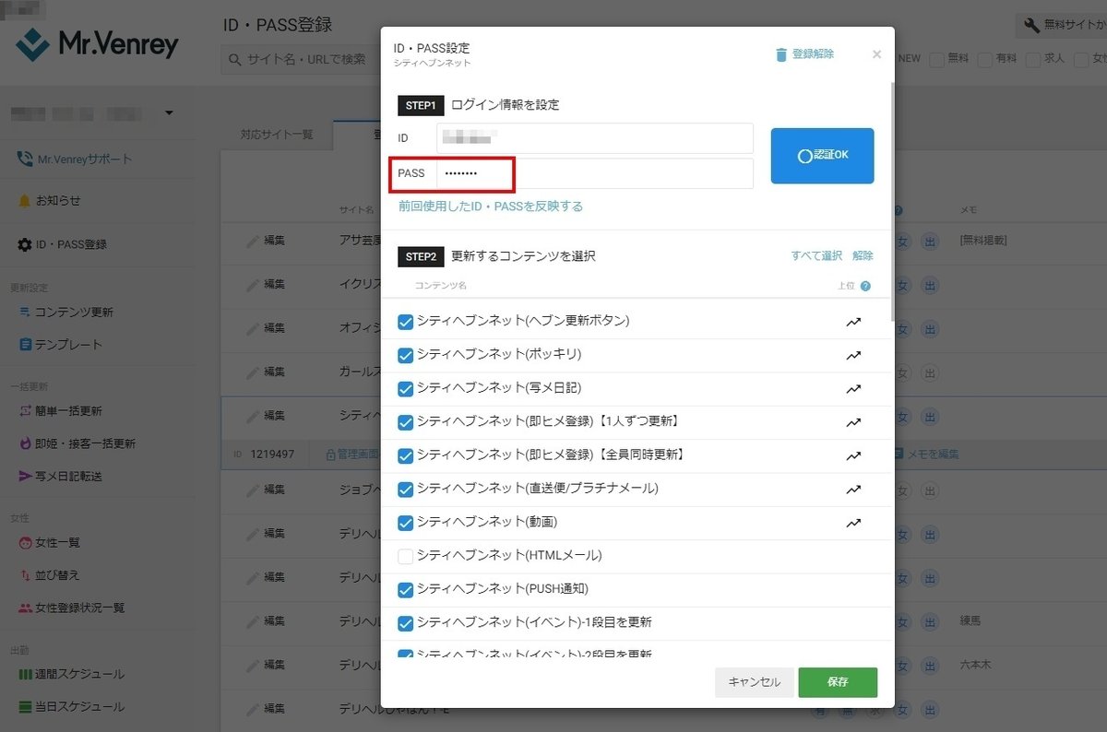Open ID・PASS登録 gear item in sidebar

pyautogui.click(x=62, y=244)
